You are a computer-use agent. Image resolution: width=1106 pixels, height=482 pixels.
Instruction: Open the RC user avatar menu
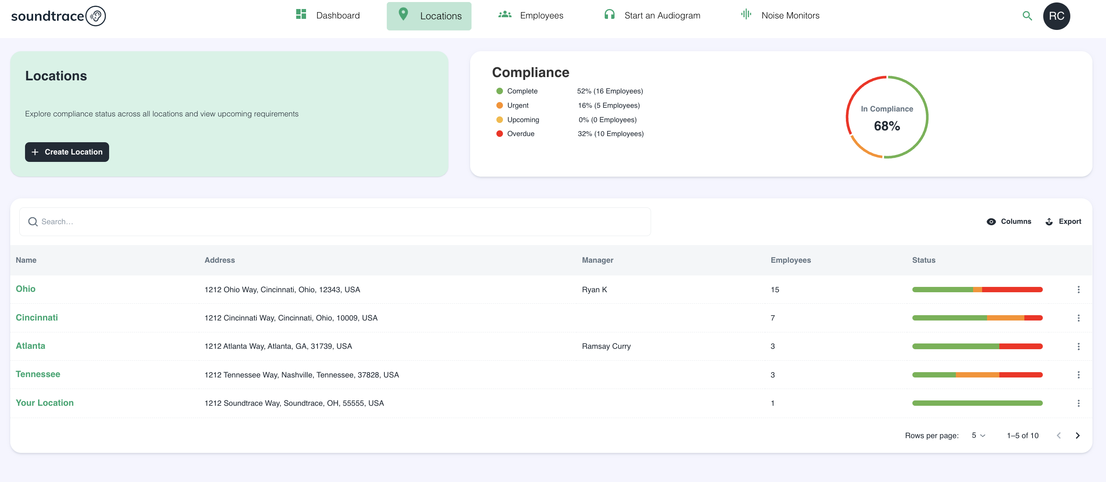click(x=1056, y=16)
